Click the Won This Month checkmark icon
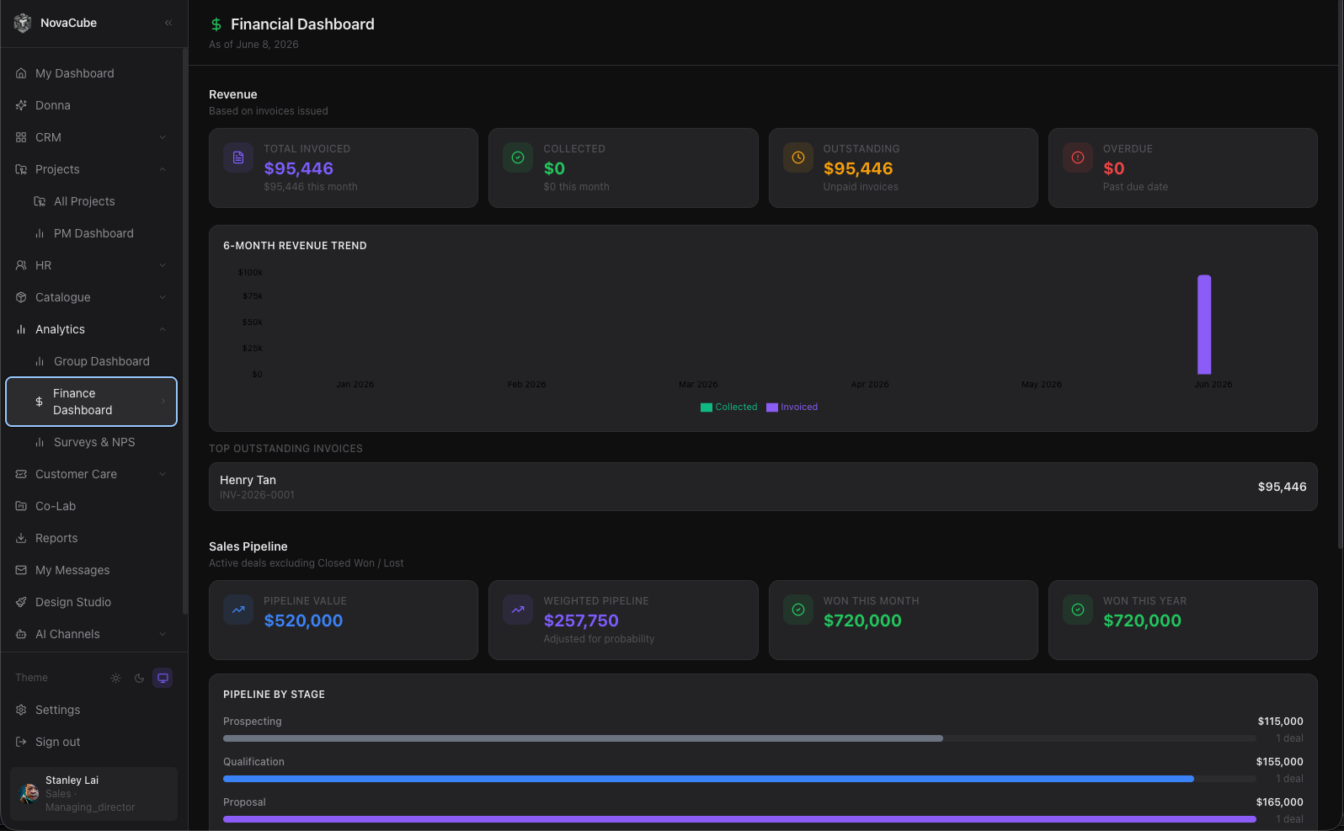 pos(798,610)
